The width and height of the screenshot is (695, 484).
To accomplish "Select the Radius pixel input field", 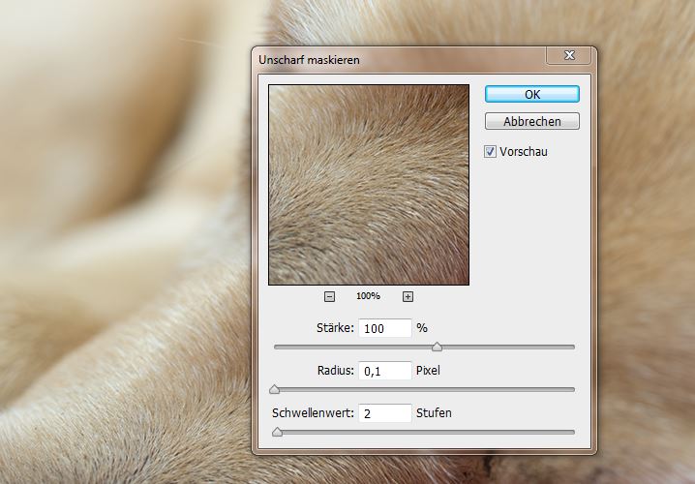I will click(x=384, y=371).
